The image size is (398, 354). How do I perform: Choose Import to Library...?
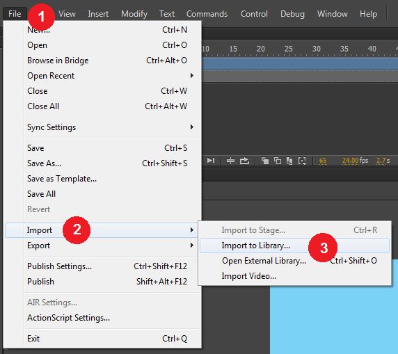(295, 246)
